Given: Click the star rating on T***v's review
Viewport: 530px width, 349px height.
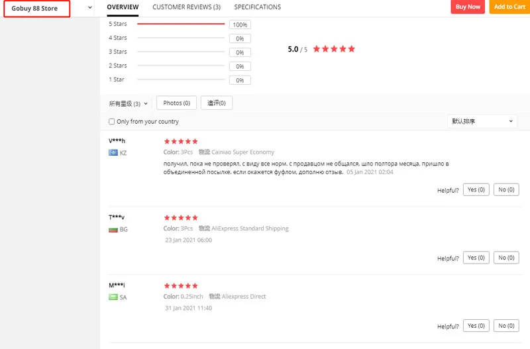Looking at the screenshot, I should click(181, 218).
